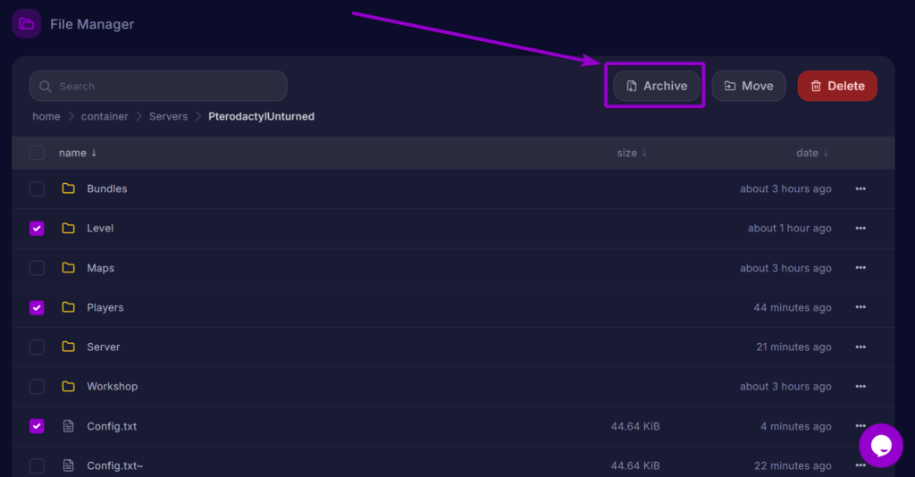
Task: Click the '4 minutes ago' date
Action: (x=796, y=426)
